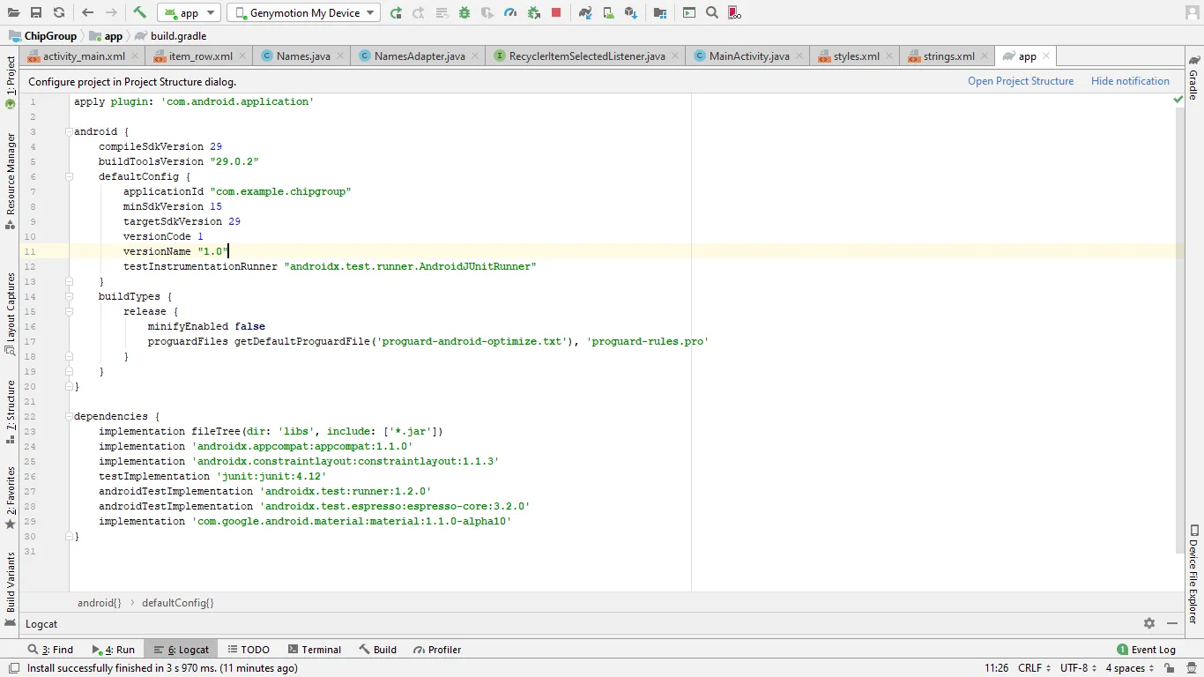Click Open Project Structure link
The height and width of the screenshot is (677, 1204).
click(1021, 81)
